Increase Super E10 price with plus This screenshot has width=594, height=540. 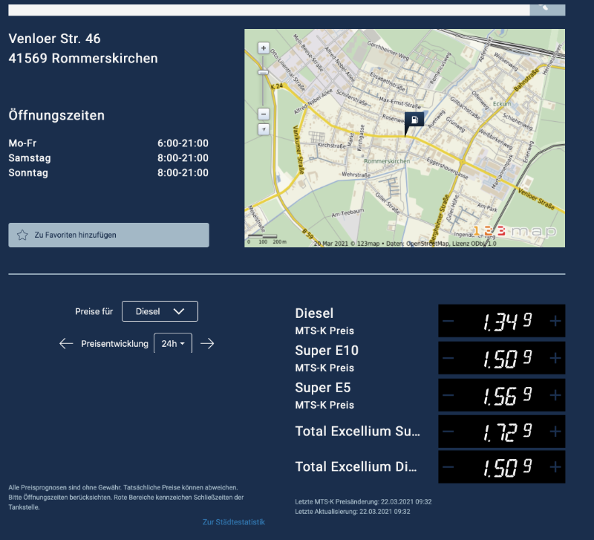555,358
